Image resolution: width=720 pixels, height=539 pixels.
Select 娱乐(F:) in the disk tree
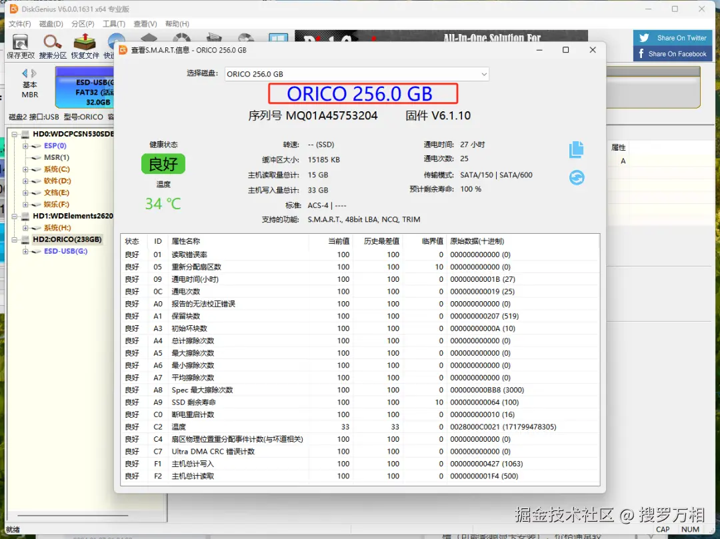click(x=57, y=205)
